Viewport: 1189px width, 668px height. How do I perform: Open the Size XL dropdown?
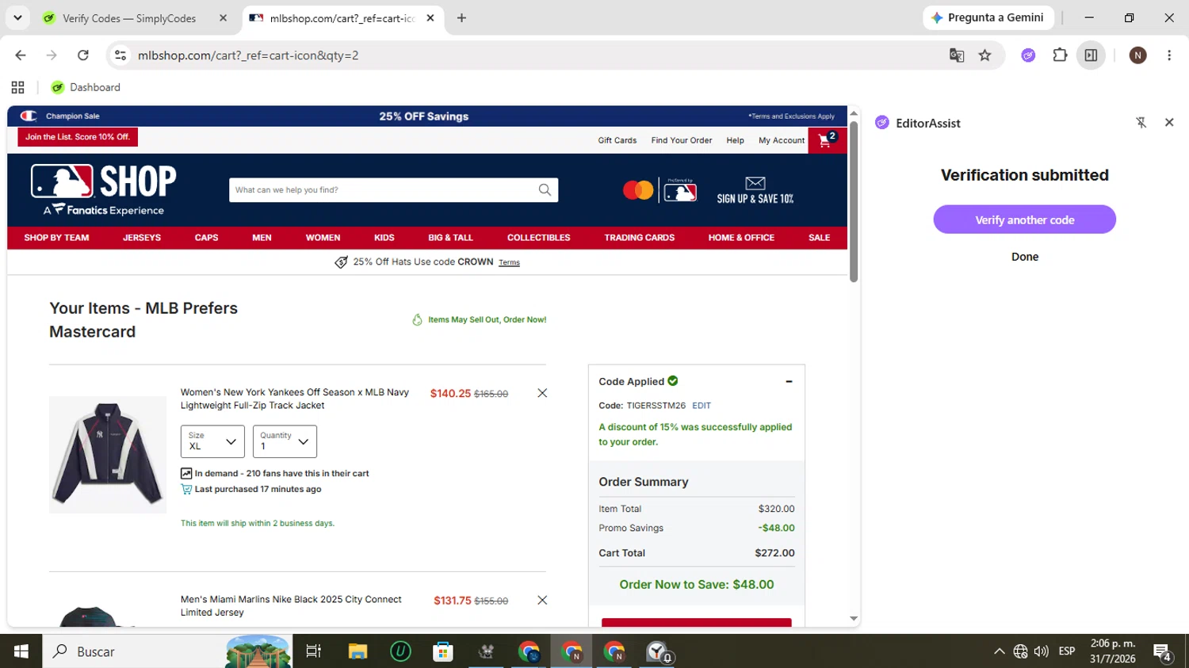click(x=212, y=441)
